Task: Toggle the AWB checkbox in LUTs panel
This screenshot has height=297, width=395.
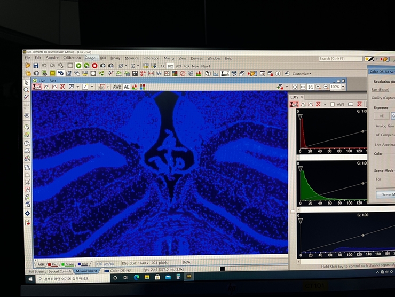Action: (x=333, y=105)
